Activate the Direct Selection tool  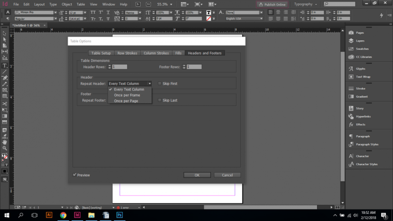[x=5, y=40]
